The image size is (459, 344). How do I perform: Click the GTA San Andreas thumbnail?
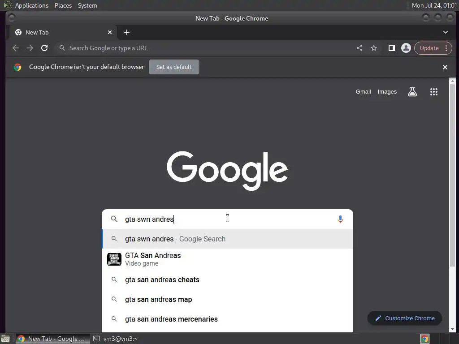tap(114, 259)
